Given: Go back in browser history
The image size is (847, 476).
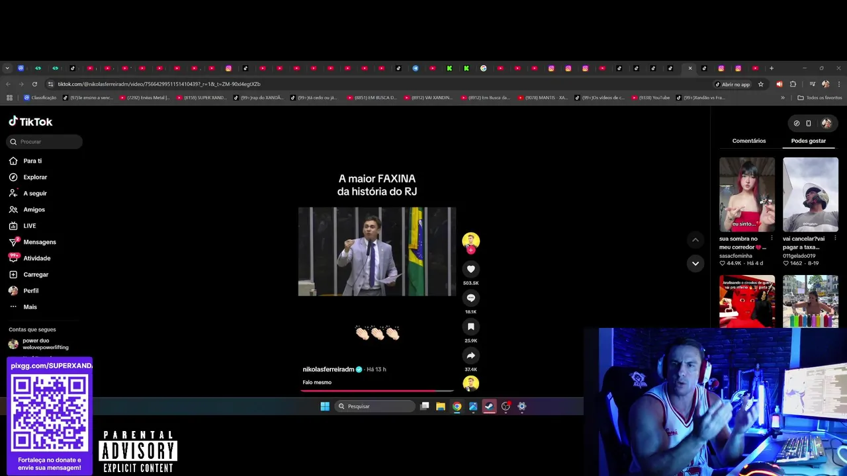Looking at the screenshot, I should 8,84.
